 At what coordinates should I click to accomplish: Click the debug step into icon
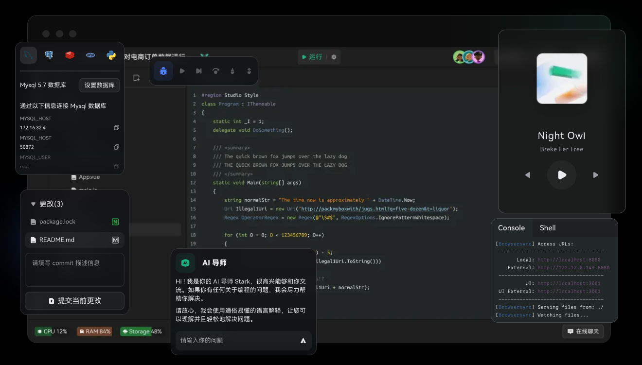click(x=232, y=71)
